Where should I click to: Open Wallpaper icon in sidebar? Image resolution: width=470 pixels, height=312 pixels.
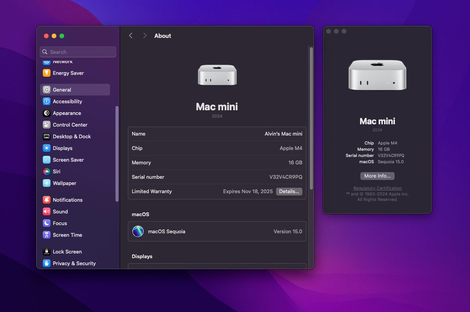pos(47,184)
